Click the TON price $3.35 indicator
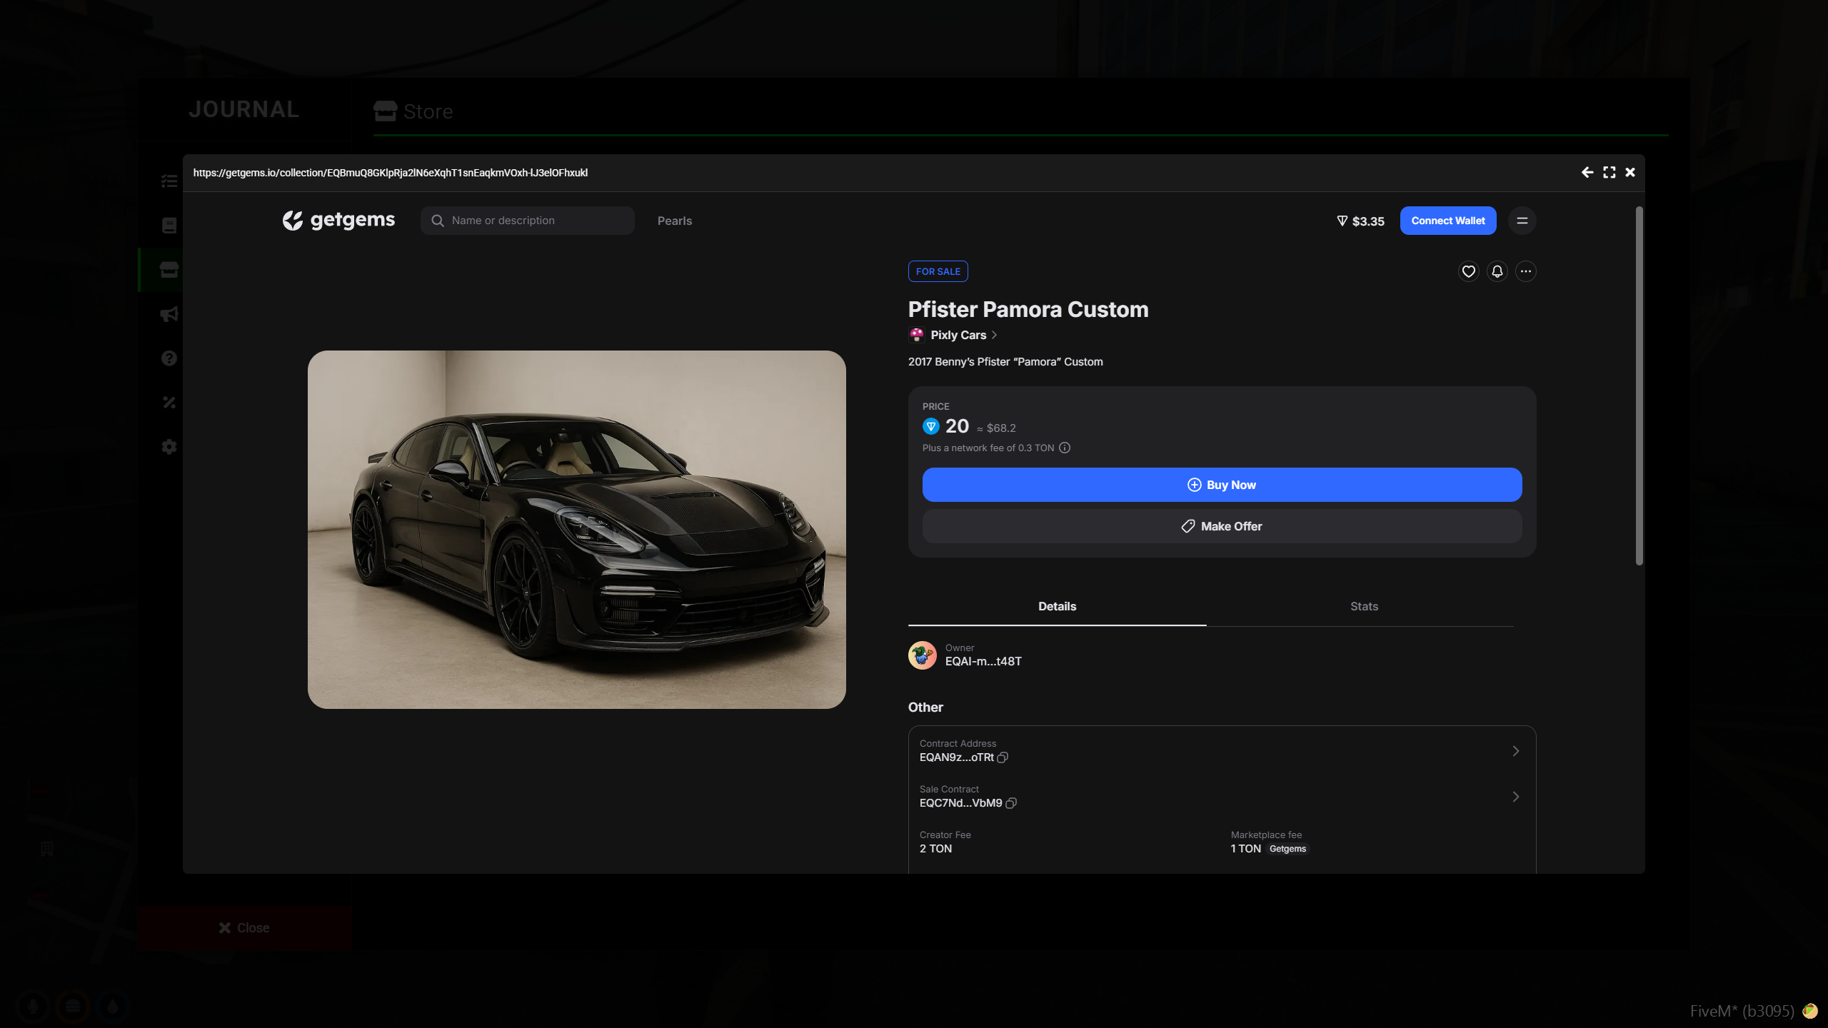 point(1360,221)
